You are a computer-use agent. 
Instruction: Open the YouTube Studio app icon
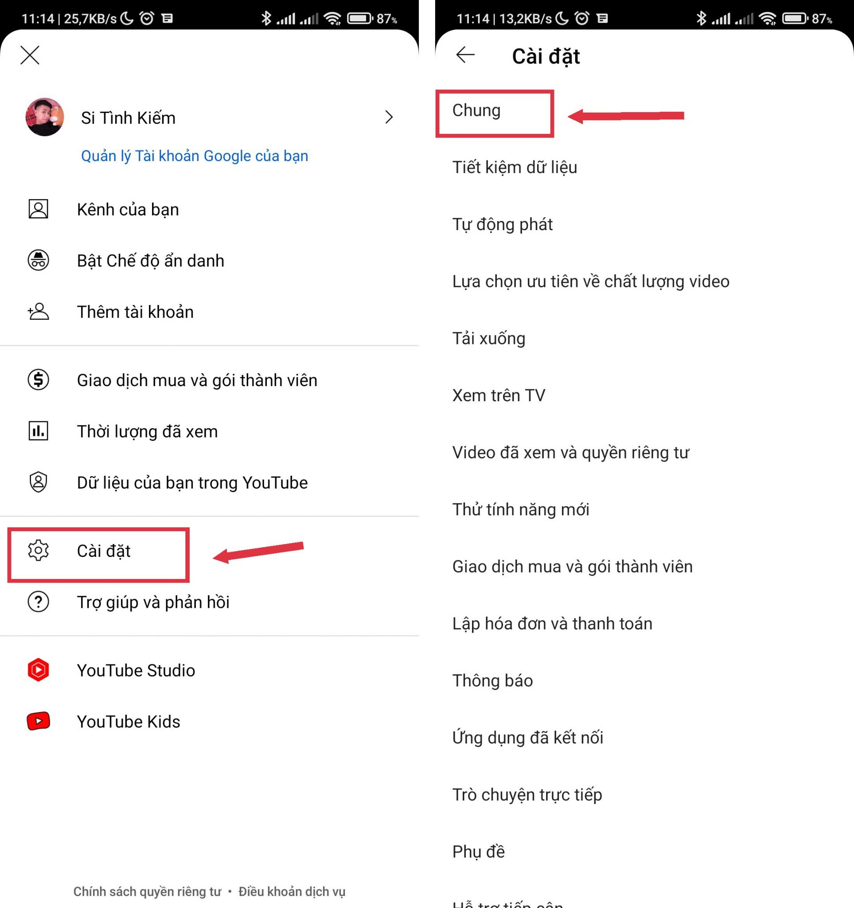tap(39, 670)
